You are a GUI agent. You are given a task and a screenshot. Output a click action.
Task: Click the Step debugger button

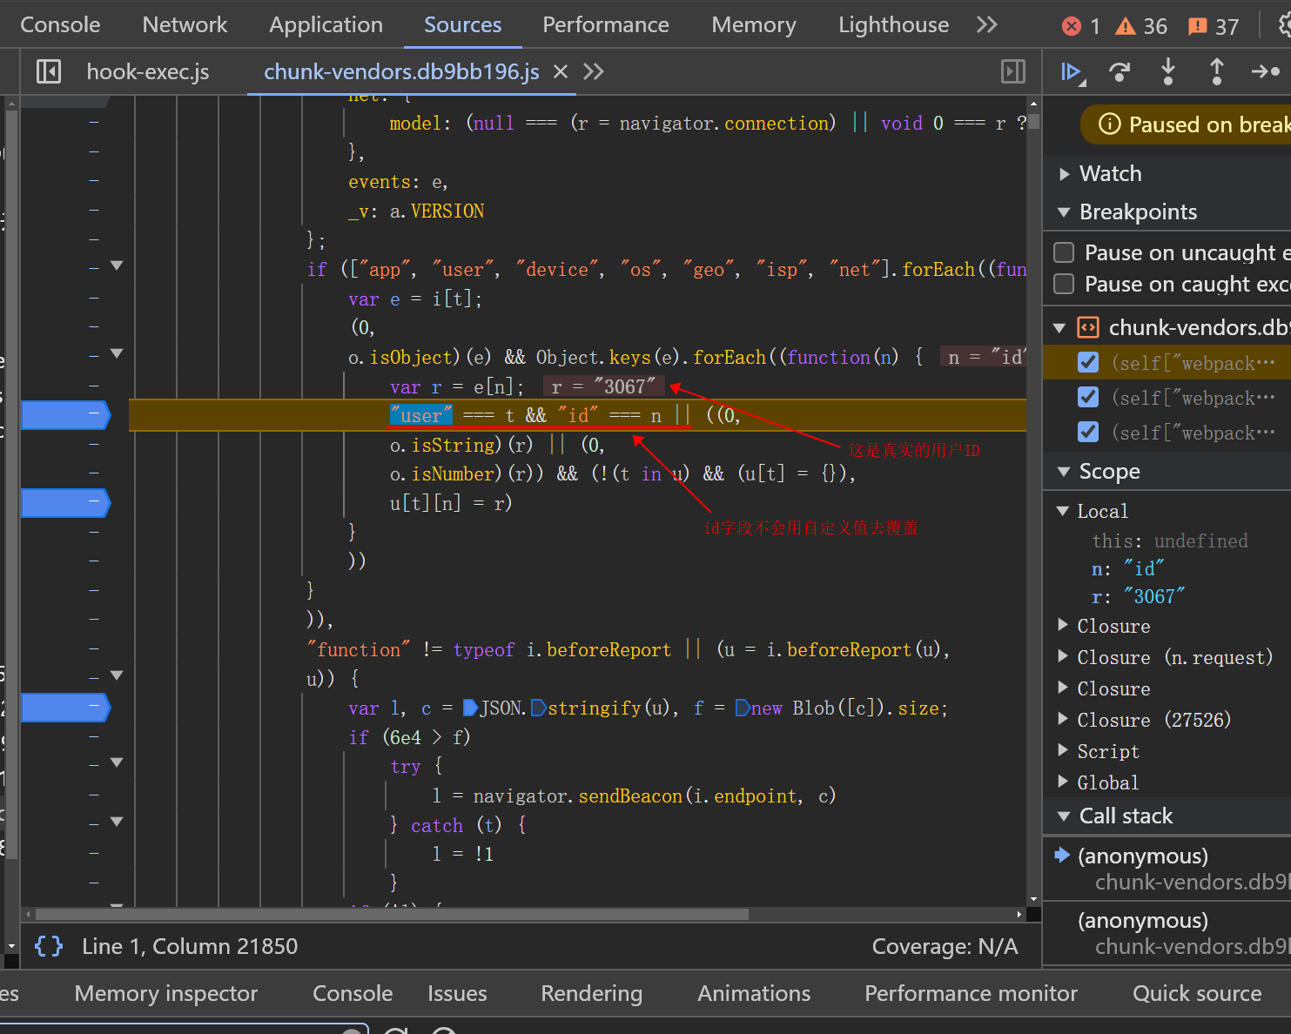(1265, 71)
